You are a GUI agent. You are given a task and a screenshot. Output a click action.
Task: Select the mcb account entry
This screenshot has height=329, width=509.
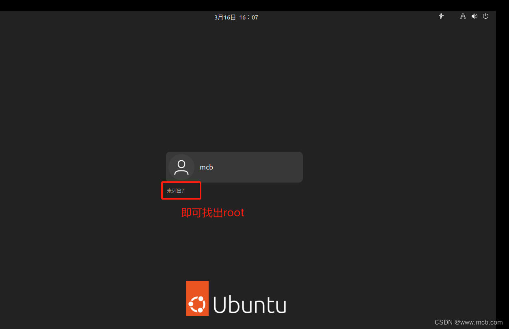(234, 167)
